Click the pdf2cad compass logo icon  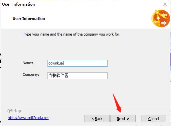coord(160,18)
